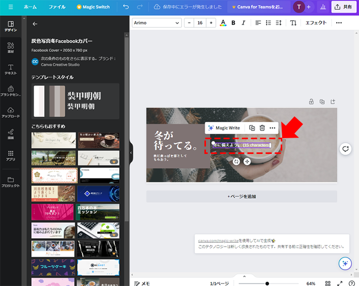Switch to vertical text
This screenshot has height=286, width=359.
coord(293,23)
